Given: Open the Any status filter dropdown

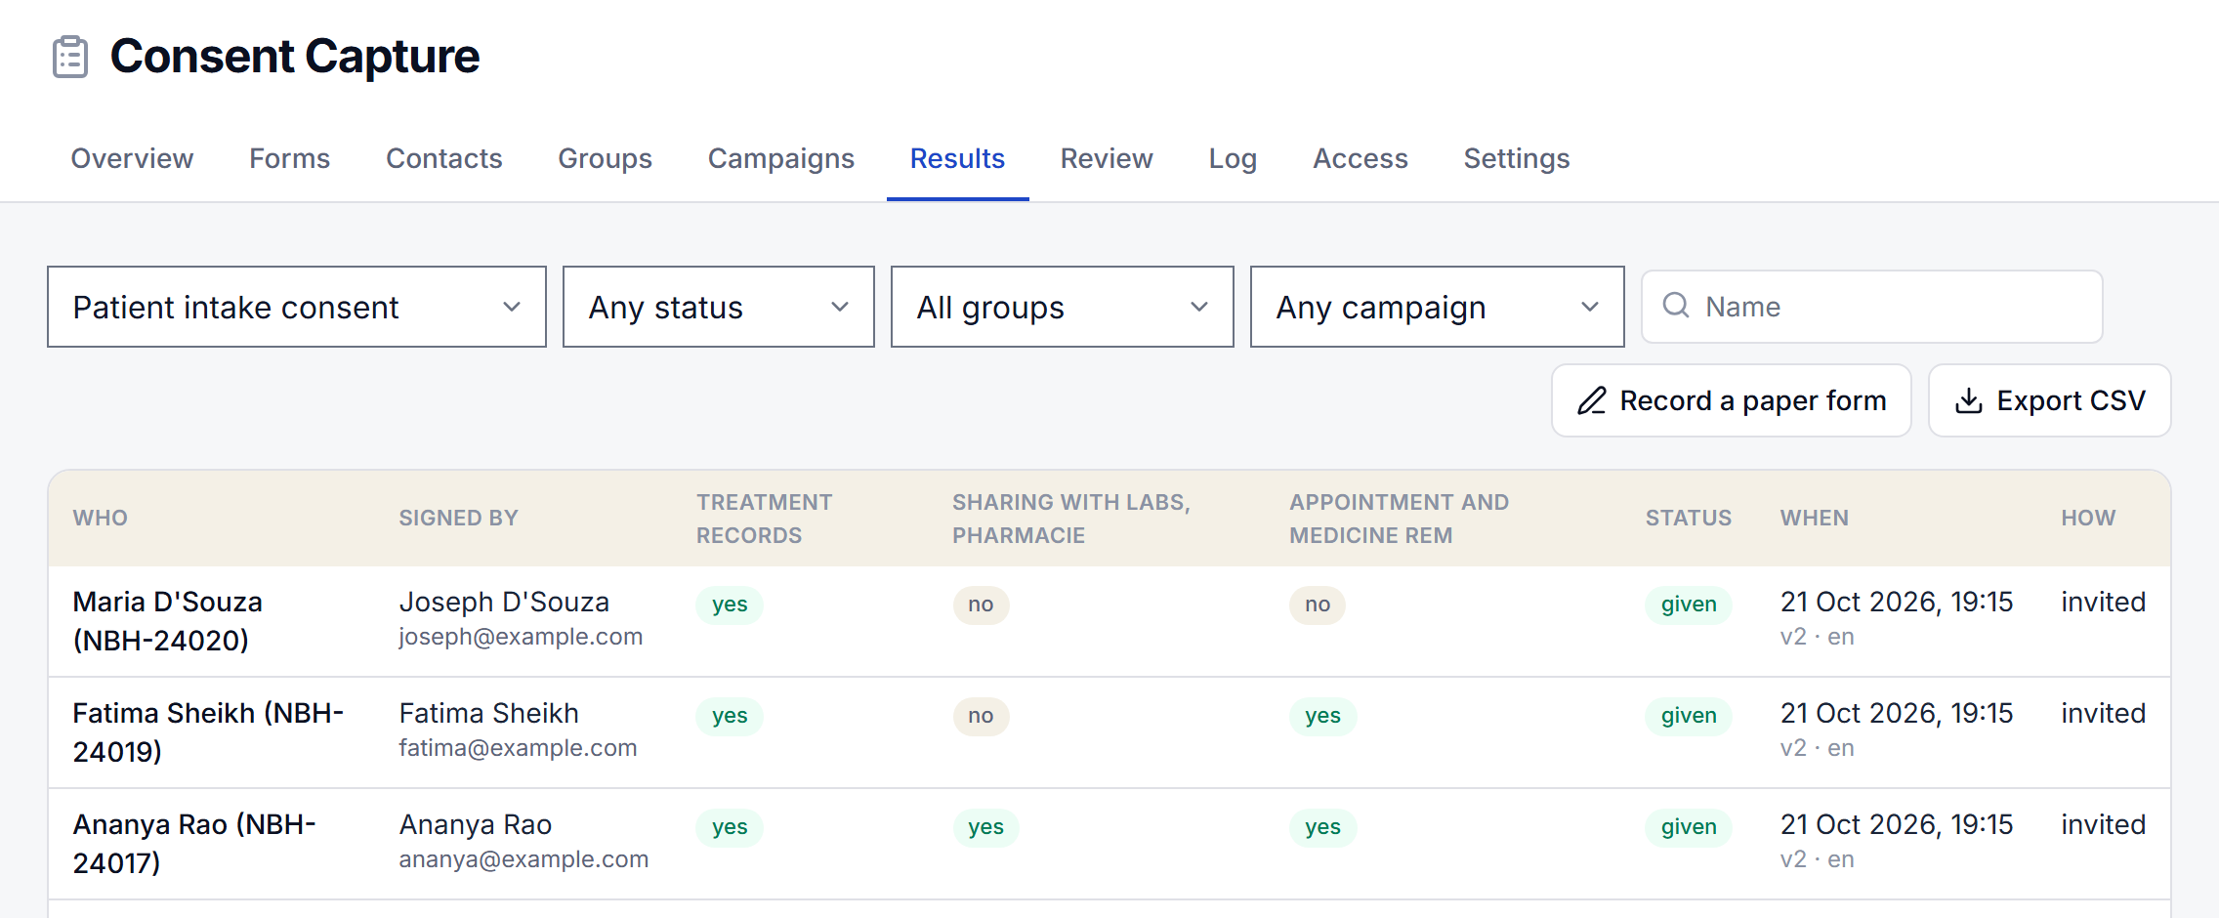Looking at the screenshot, I should (x=719, y=307).
